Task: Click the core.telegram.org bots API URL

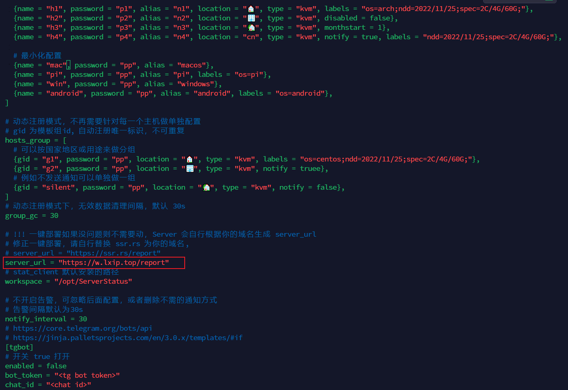Action: click(83, 328)
